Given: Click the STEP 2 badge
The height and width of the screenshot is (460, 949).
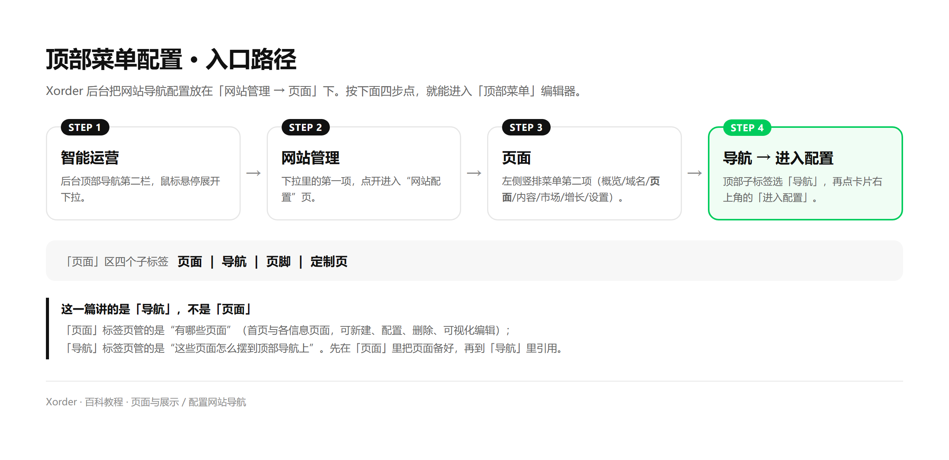Looking at the screenshot, I should pyautogui.click(x=305, y=127).
